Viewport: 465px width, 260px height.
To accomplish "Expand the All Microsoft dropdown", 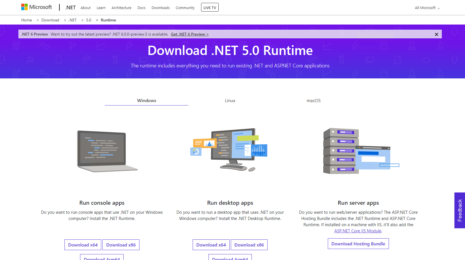I will click(427, 8).
